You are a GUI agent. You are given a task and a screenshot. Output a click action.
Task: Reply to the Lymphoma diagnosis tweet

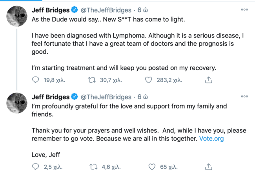pyautogui.click(x=35, y=80)
